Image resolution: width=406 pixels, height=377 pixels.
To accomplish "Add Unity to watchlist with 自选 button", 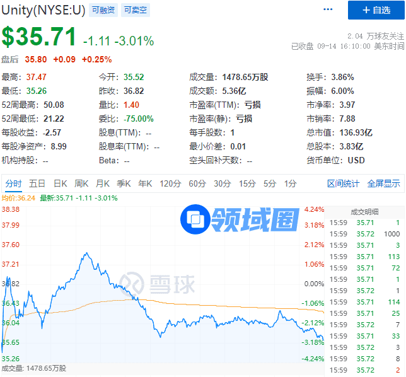I will (x=376, y=10).
